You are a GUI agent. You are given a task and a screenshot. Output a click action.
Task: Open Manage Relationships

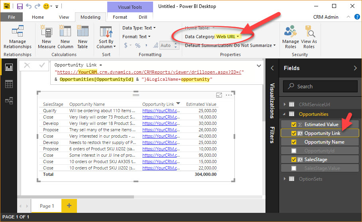tap(18, 37)
